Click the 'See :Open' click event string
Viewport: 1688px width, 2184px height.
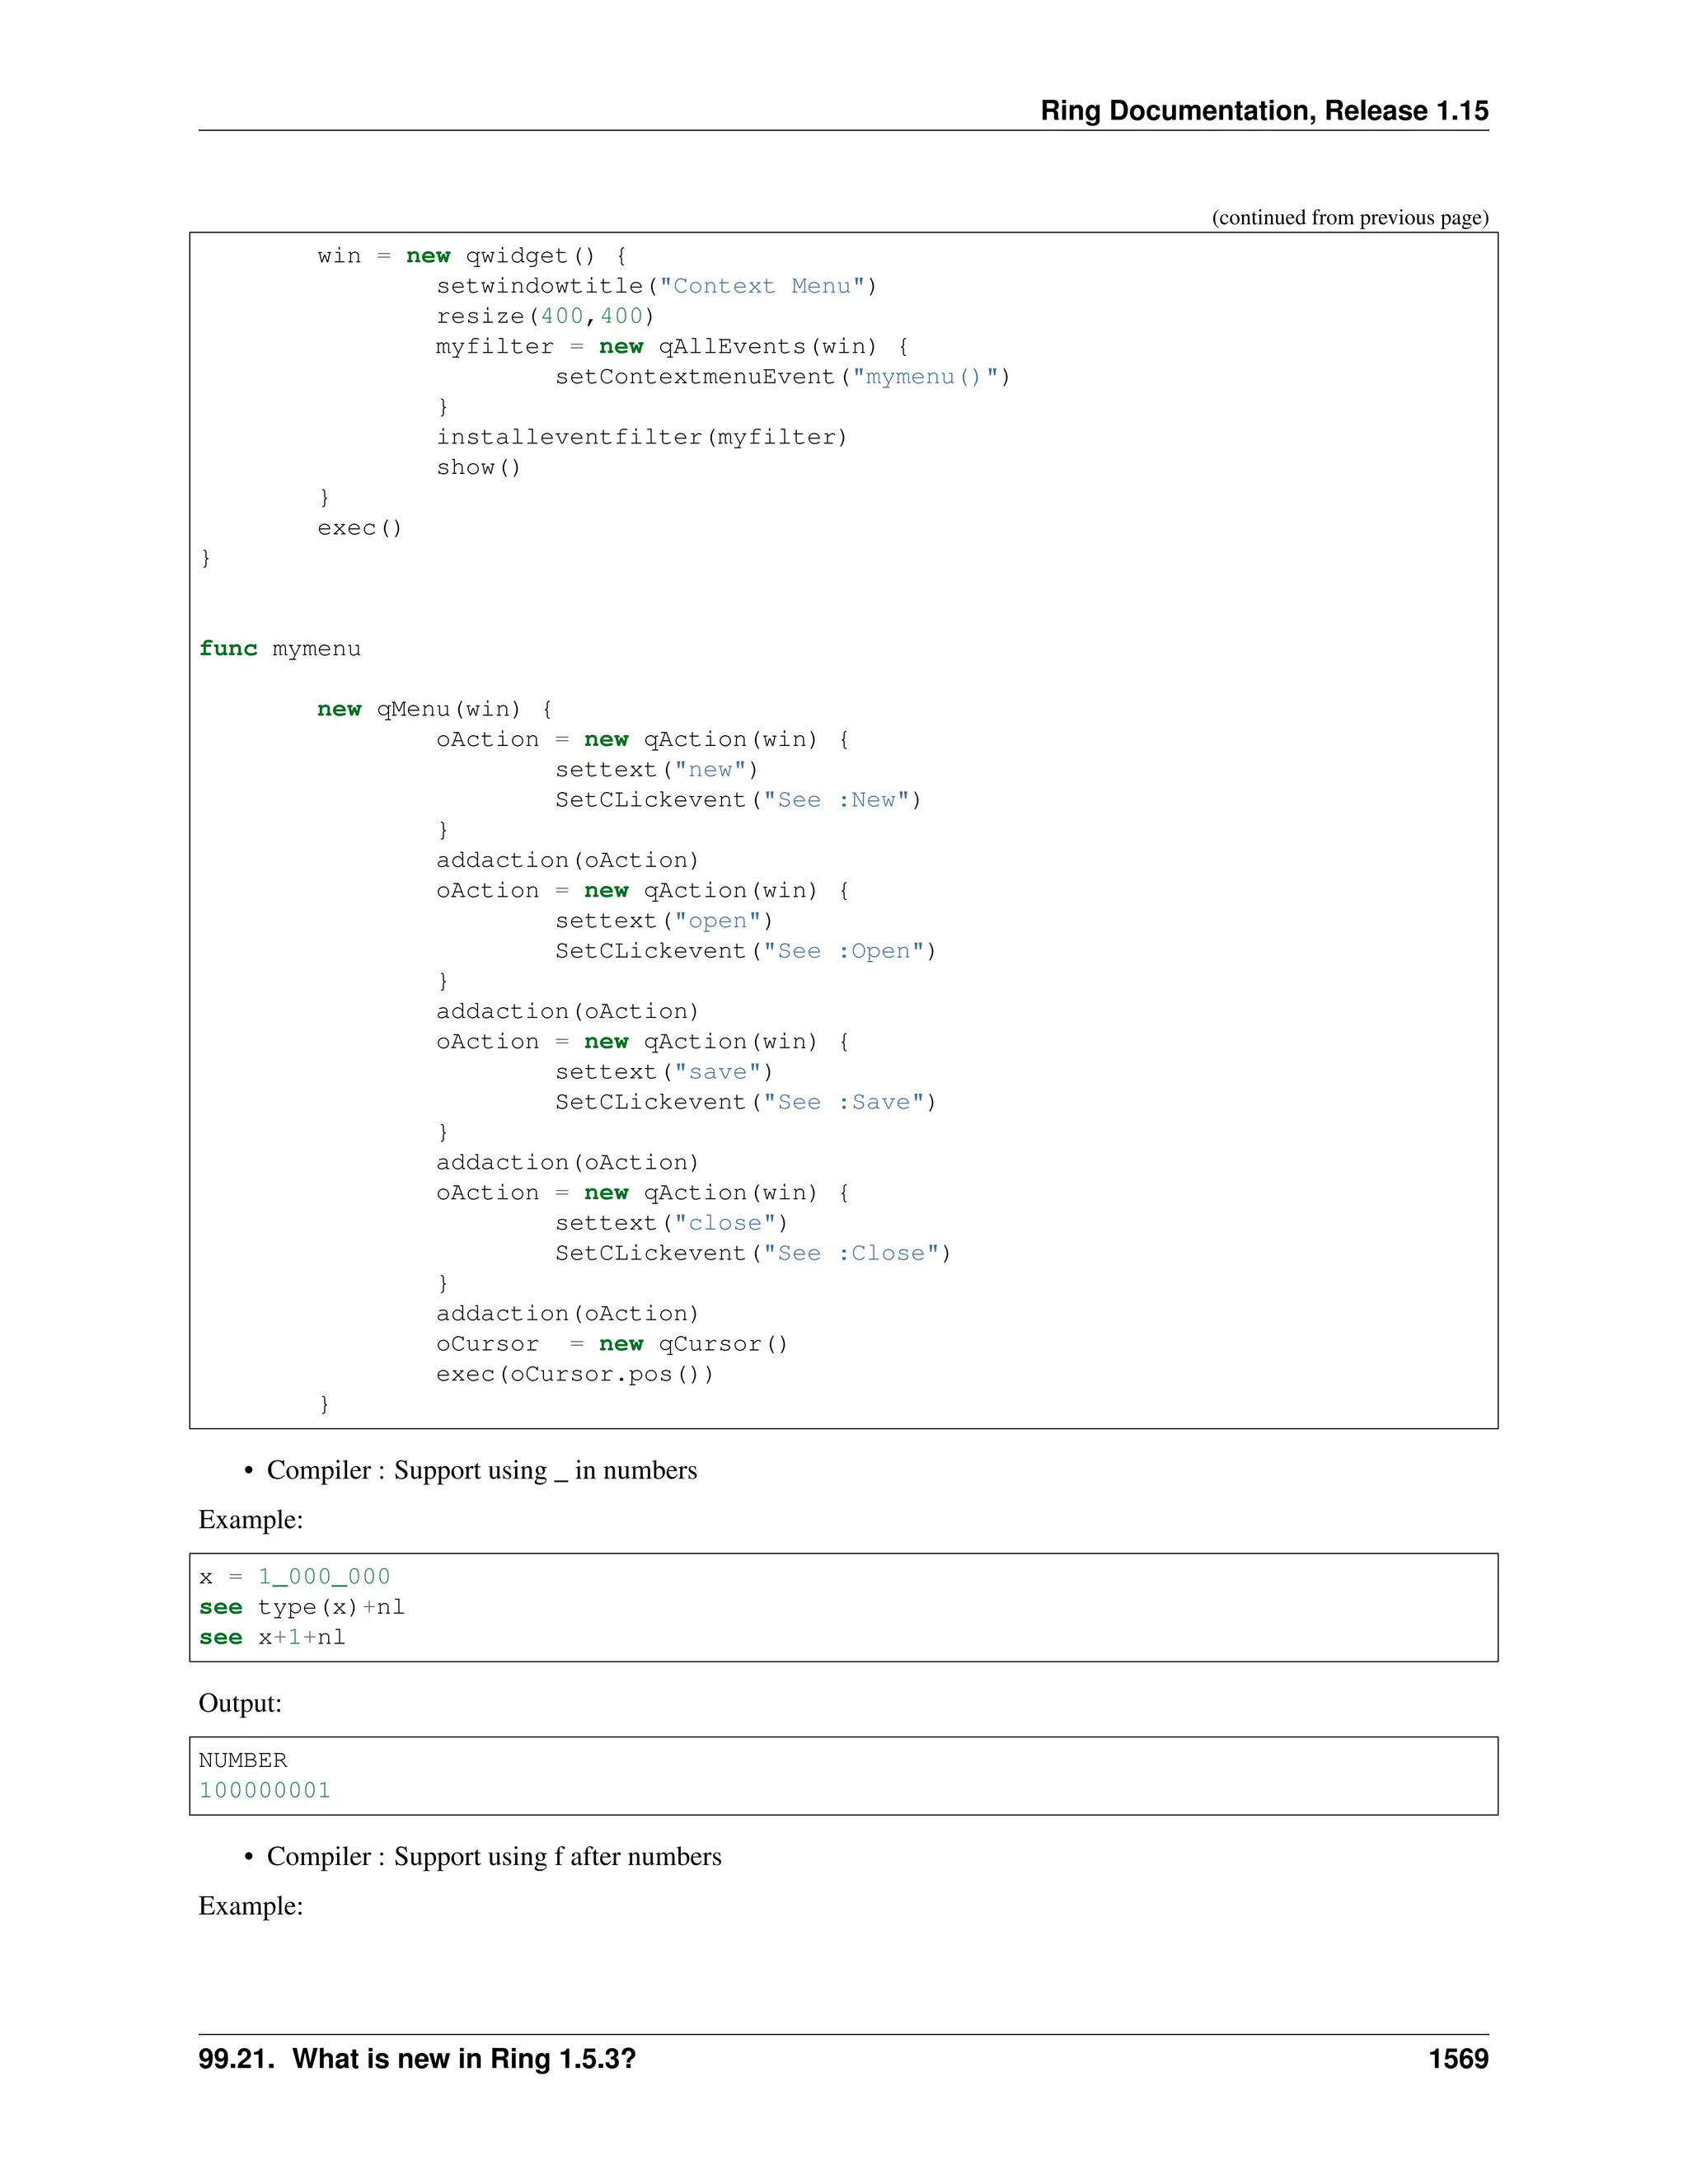[x=843, y=952]
